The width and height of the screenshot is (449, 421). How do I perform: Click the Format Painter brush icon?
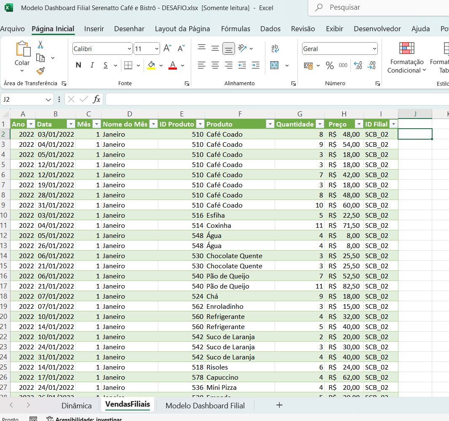(x=40, y=71)
